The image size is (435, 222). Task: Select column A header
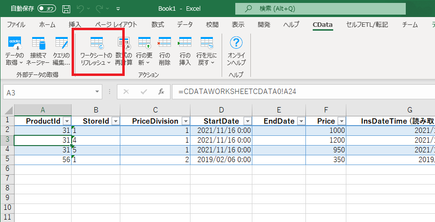tap(43, 110)
